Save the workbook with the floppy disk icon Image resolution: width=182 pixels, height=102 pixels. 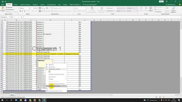click(x=3, y=1)
